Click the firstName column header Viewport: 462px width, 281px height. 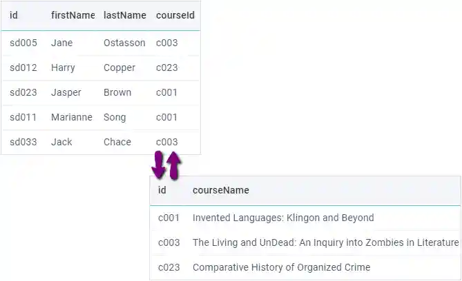[x=72, y=15]
